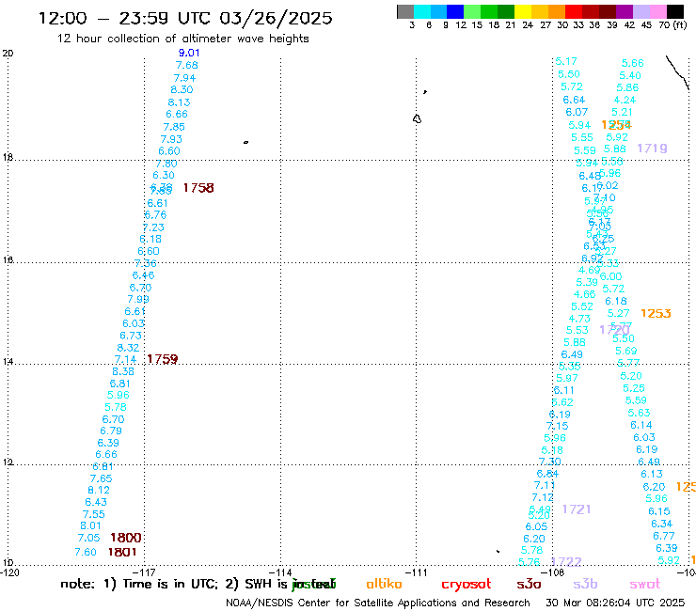696x611 pixels.
Task: Click the wave height value 4.24
Action: pos(625,101)
